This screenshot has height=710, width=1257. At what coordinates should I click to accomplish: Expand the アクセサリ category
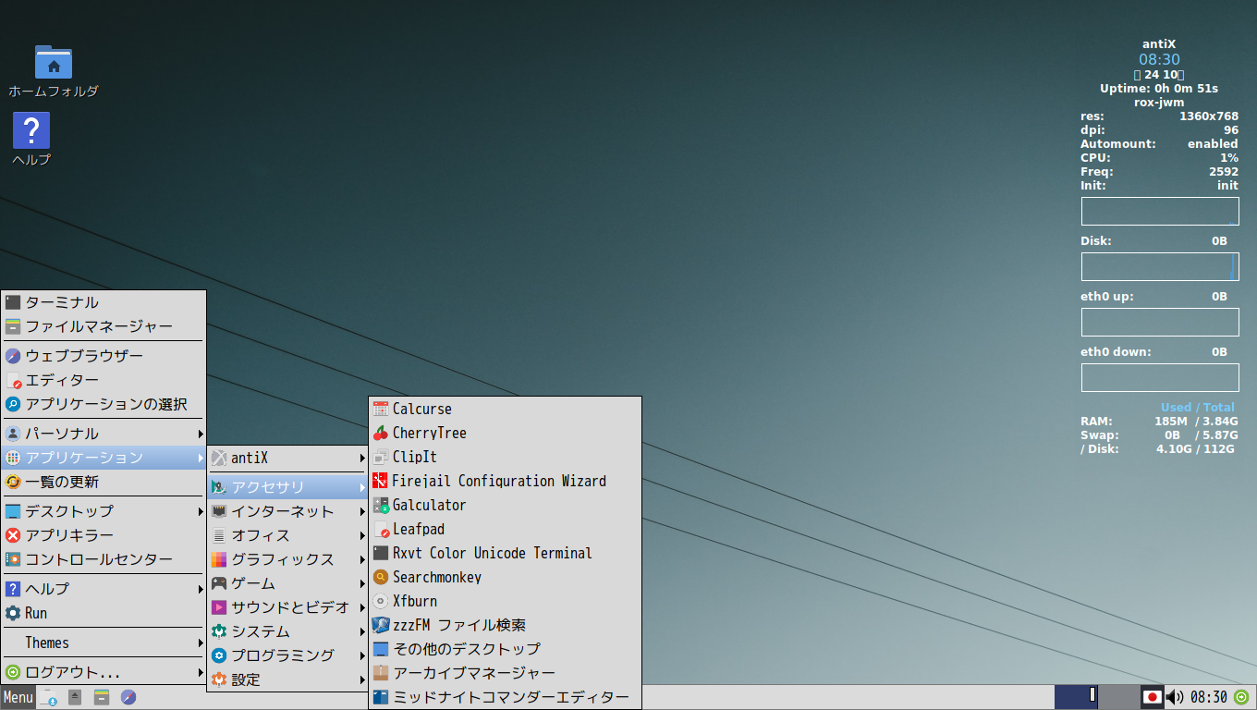[287, 487]
